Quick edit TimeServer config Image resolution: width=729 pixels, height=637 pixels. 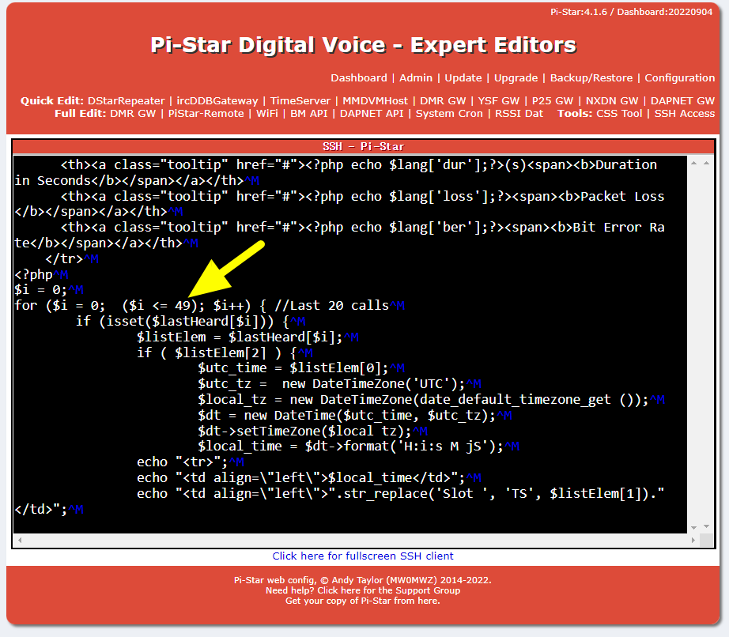coord(300,101)
